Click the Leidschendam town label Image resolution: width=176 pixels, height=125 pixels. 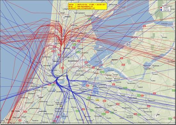click(x=34, y=108)
